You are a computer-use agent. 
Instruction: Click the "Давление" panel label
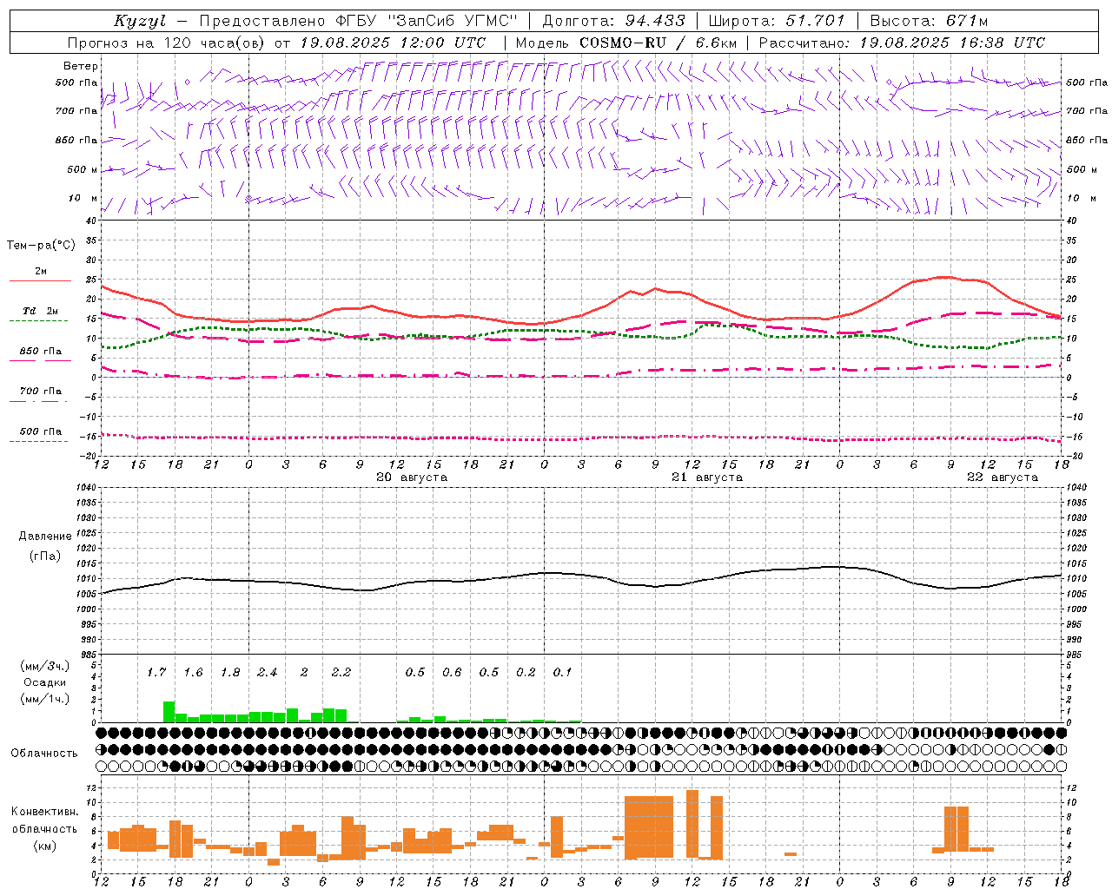click(44, 537)
